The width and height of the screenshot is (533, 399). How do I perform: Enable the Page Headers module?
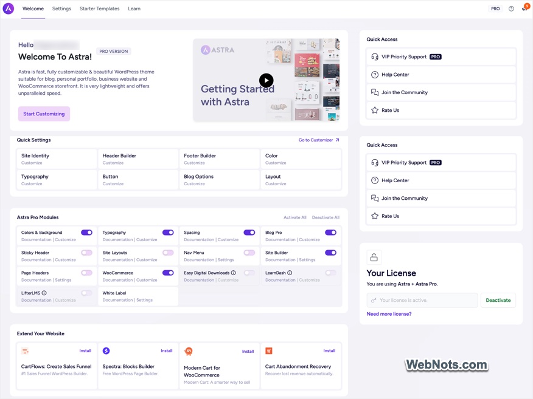pos(86,273)
